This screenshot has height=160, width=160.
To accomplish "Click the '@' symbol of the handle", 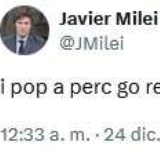I will (x=68, y=43).
